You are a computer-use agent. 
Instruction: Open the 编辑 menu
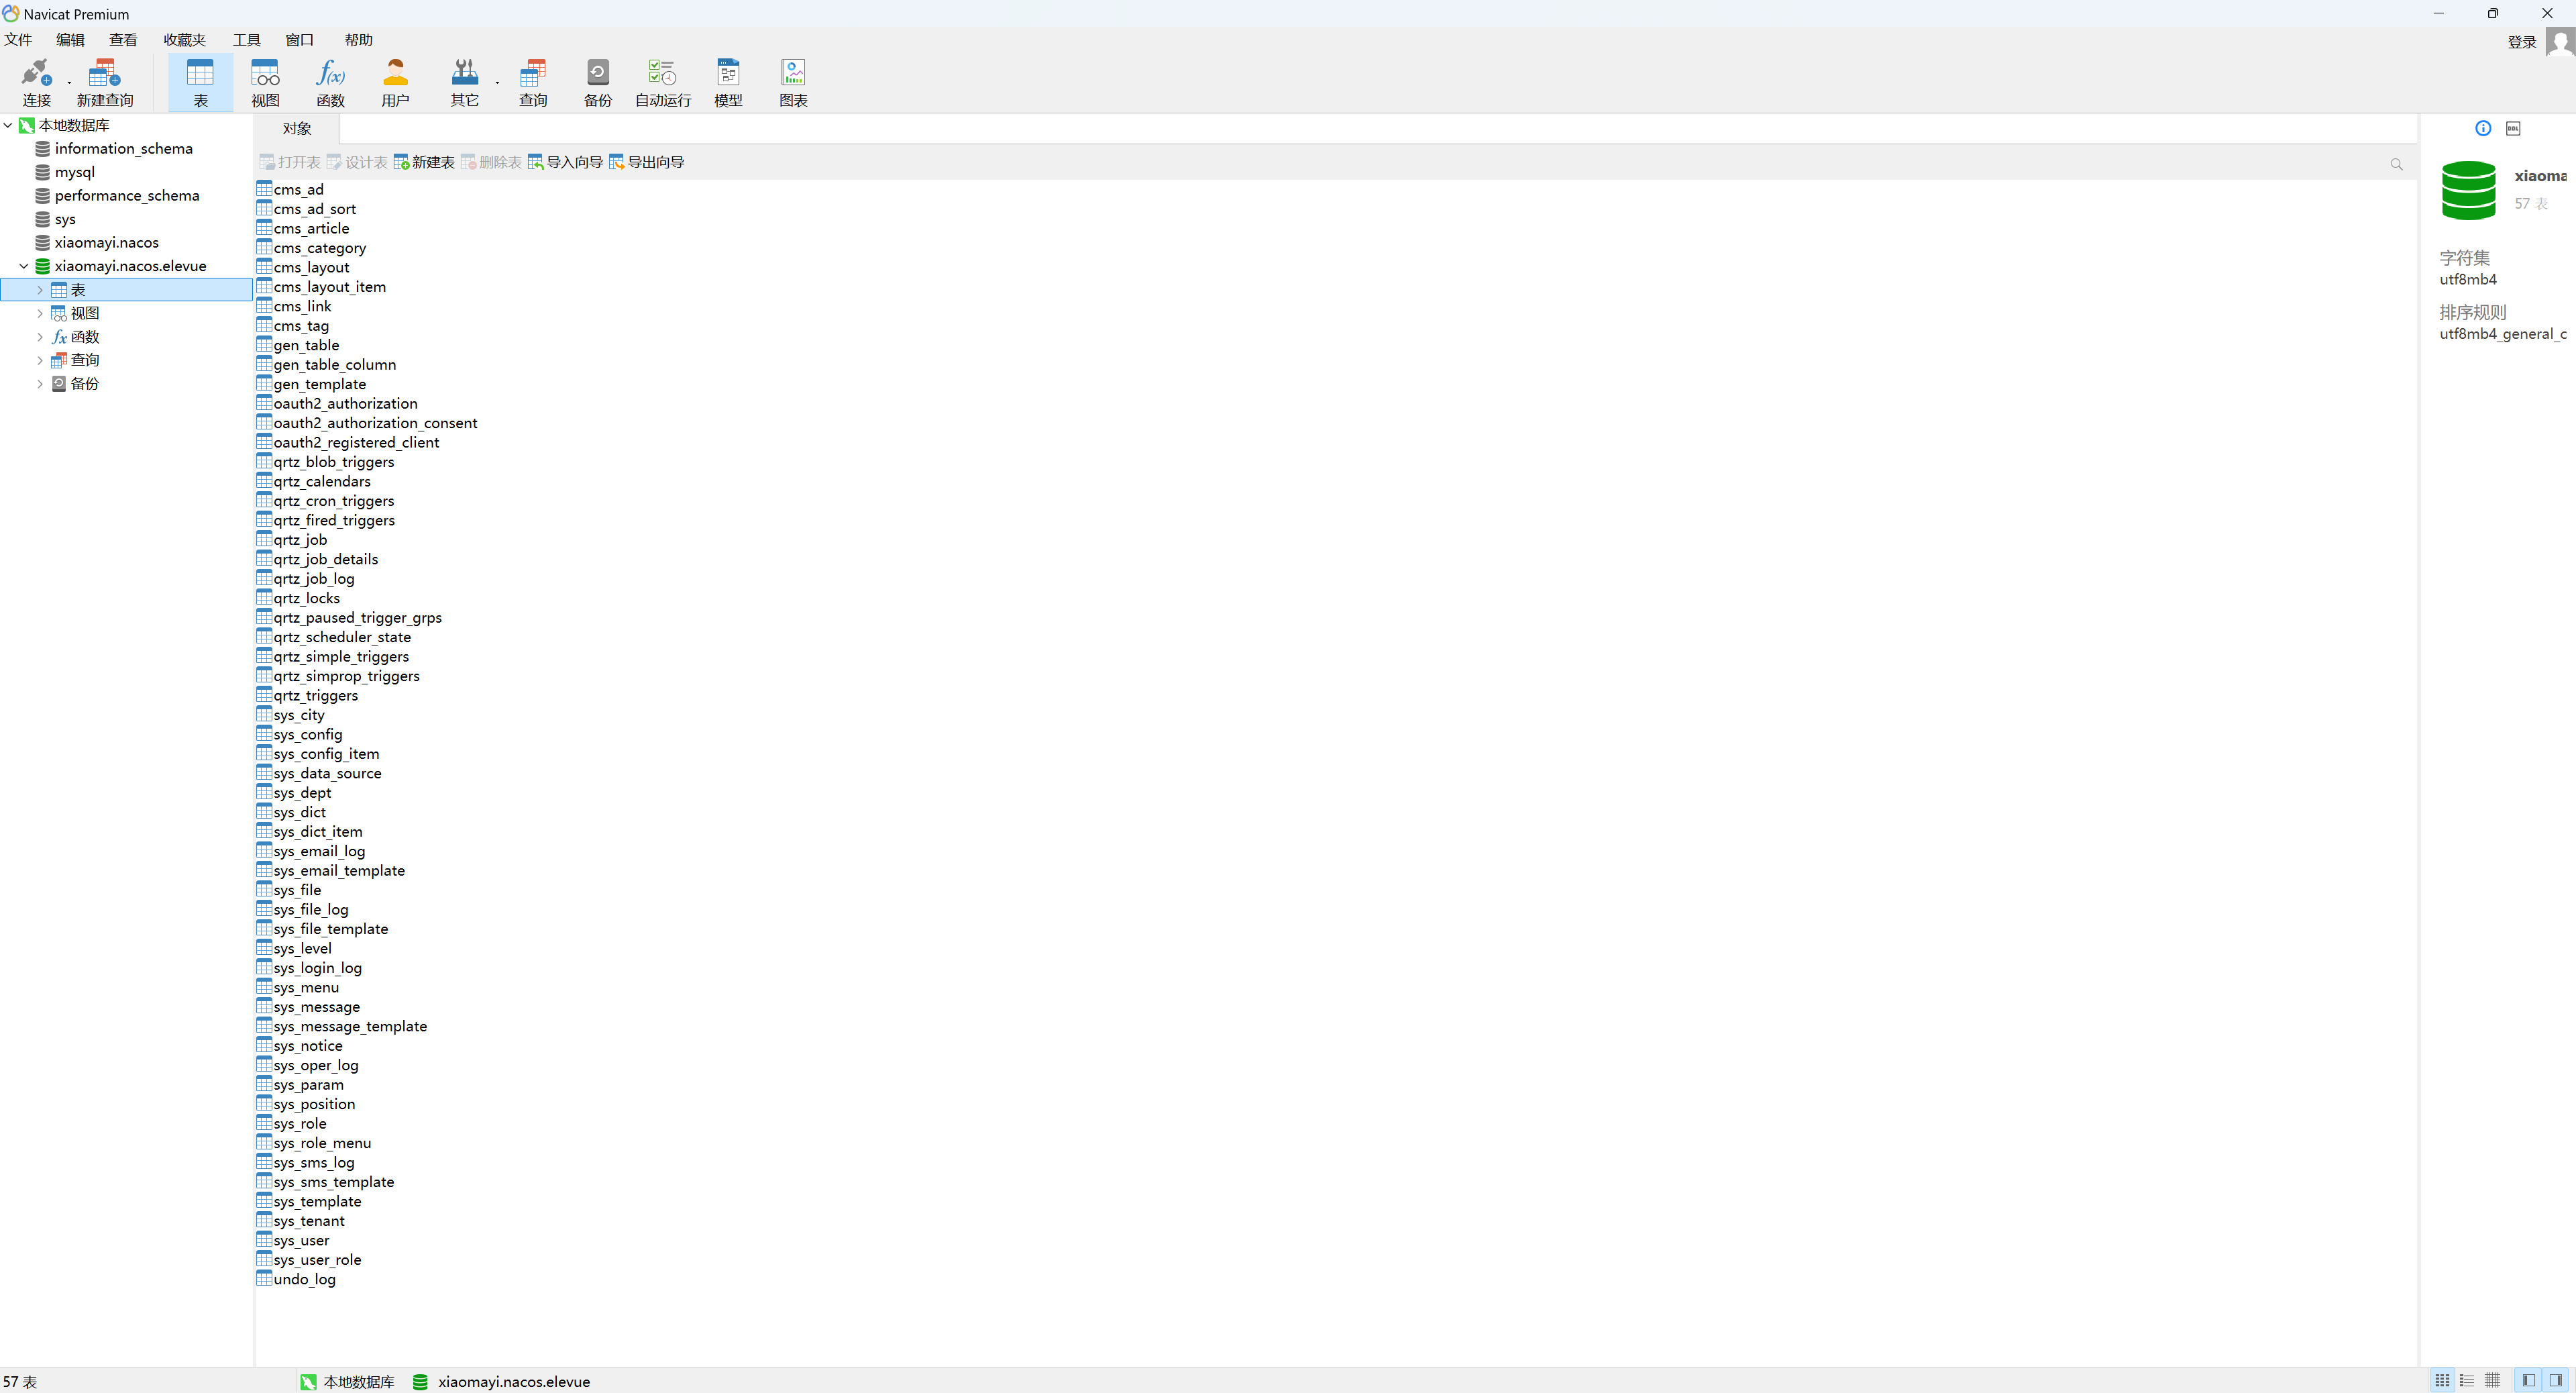[x=70, y=40]
